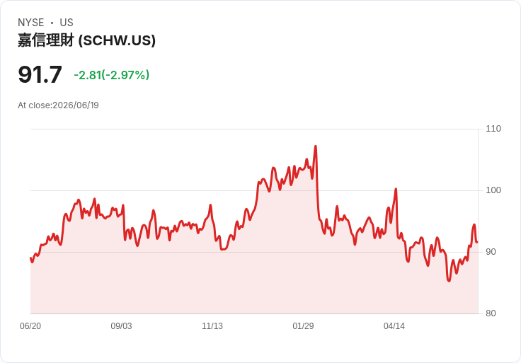Click the sharp price spike near 04/14
Viewport: 521px width, 363px height.
click(x=396, y=189)
